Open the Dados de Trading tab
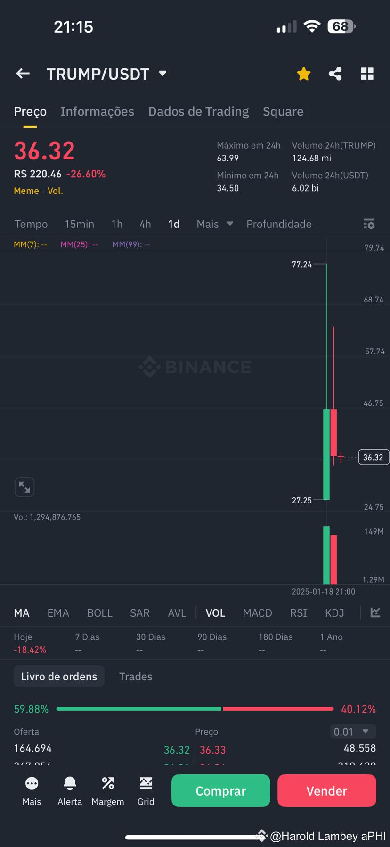 tap(198, 111)
